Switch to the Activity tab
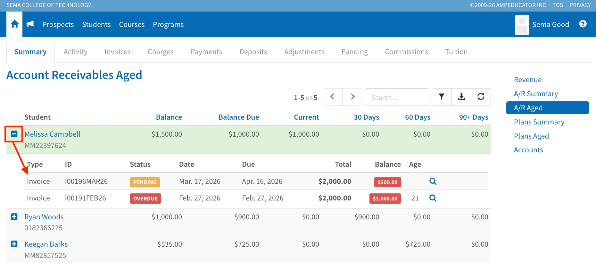 pyautogui.click(x=75, y=52)
